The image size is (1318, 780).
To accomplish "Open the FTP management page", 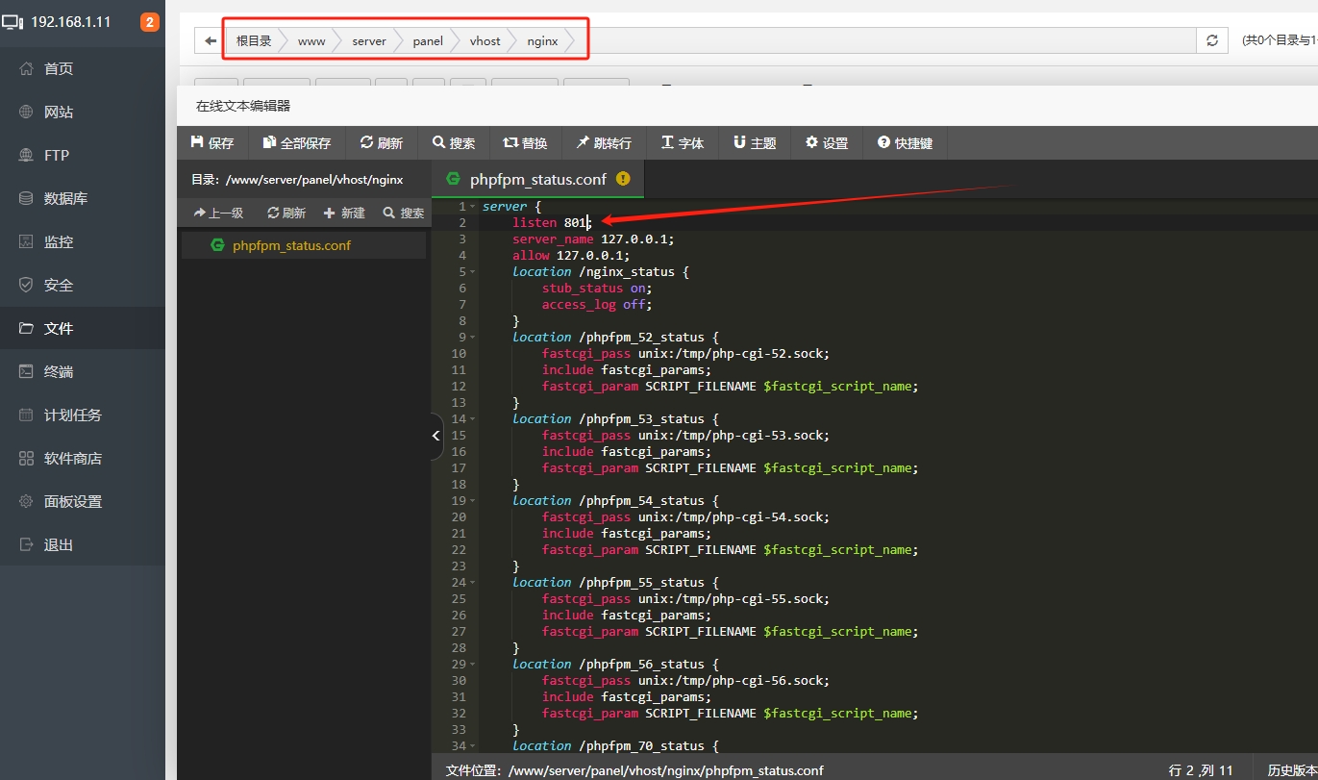I will 57,155.
